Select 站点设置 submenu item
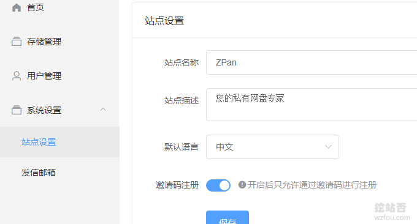 tap(59, 142)
